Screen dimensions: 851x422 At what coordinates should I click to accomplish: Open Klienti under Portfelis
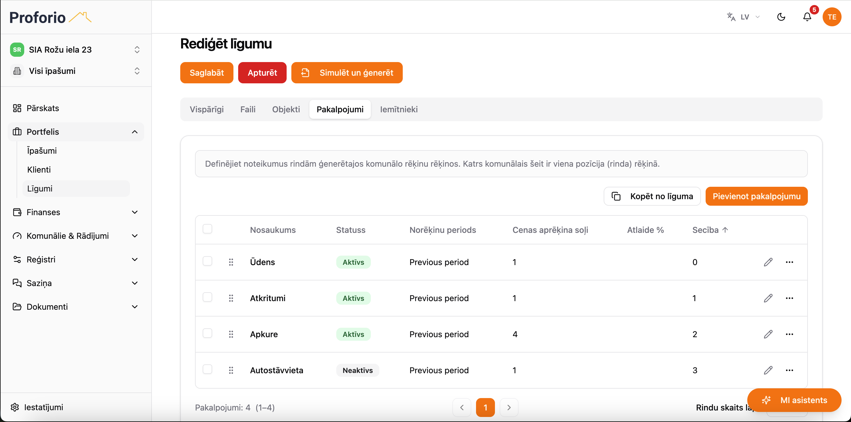click(76, 170)
